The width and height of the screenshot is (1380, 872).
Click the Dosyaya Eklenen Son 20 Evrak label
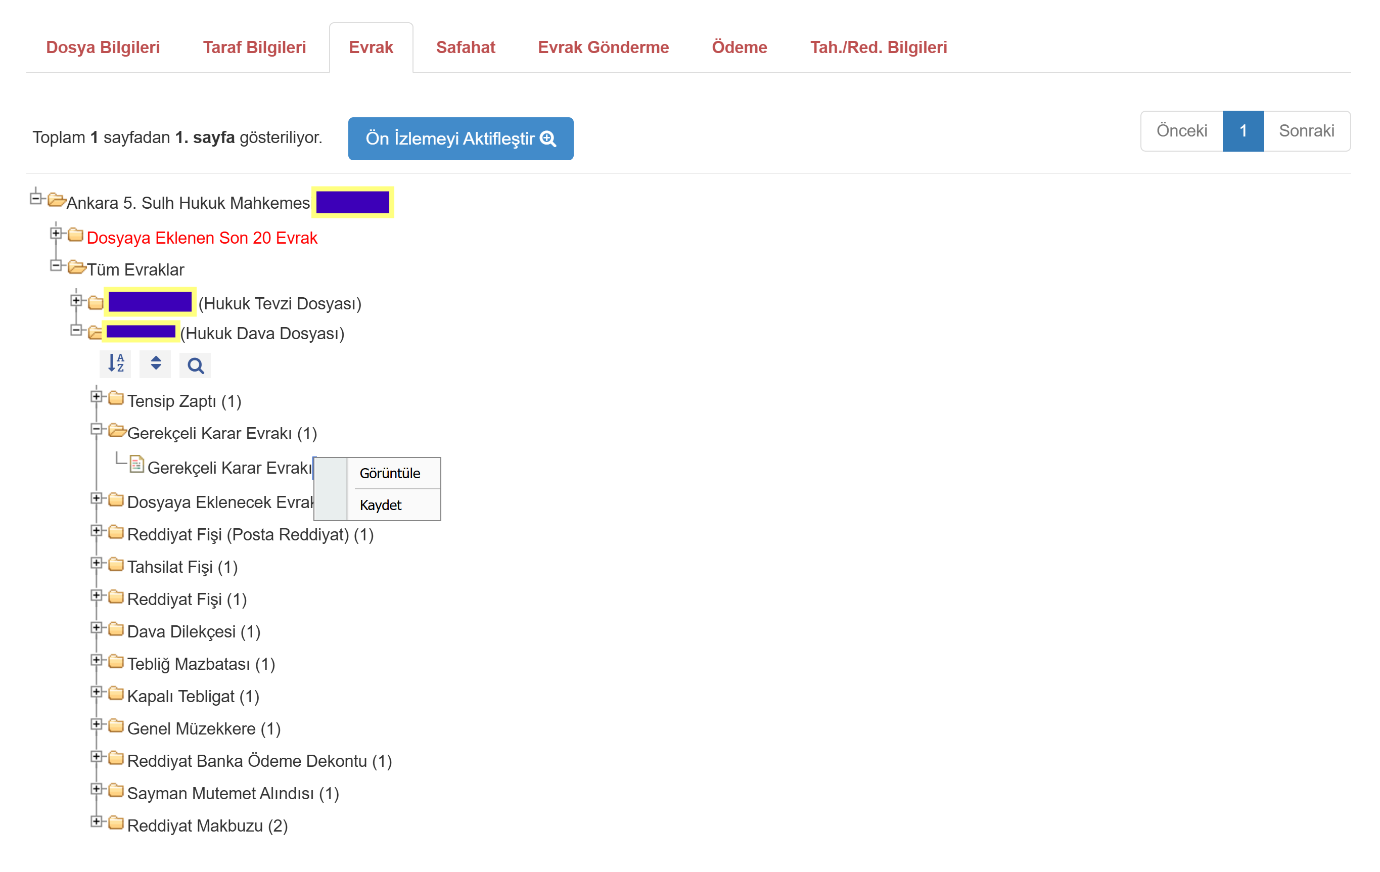point(202,238)
